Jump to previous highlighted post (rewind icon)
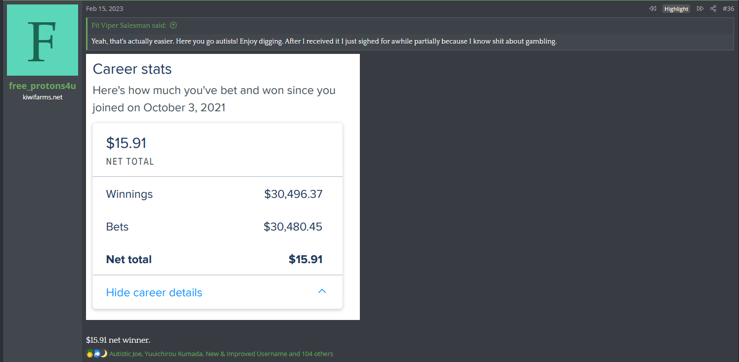The height and width of the screenshot is (362, 739). [652, 9]
